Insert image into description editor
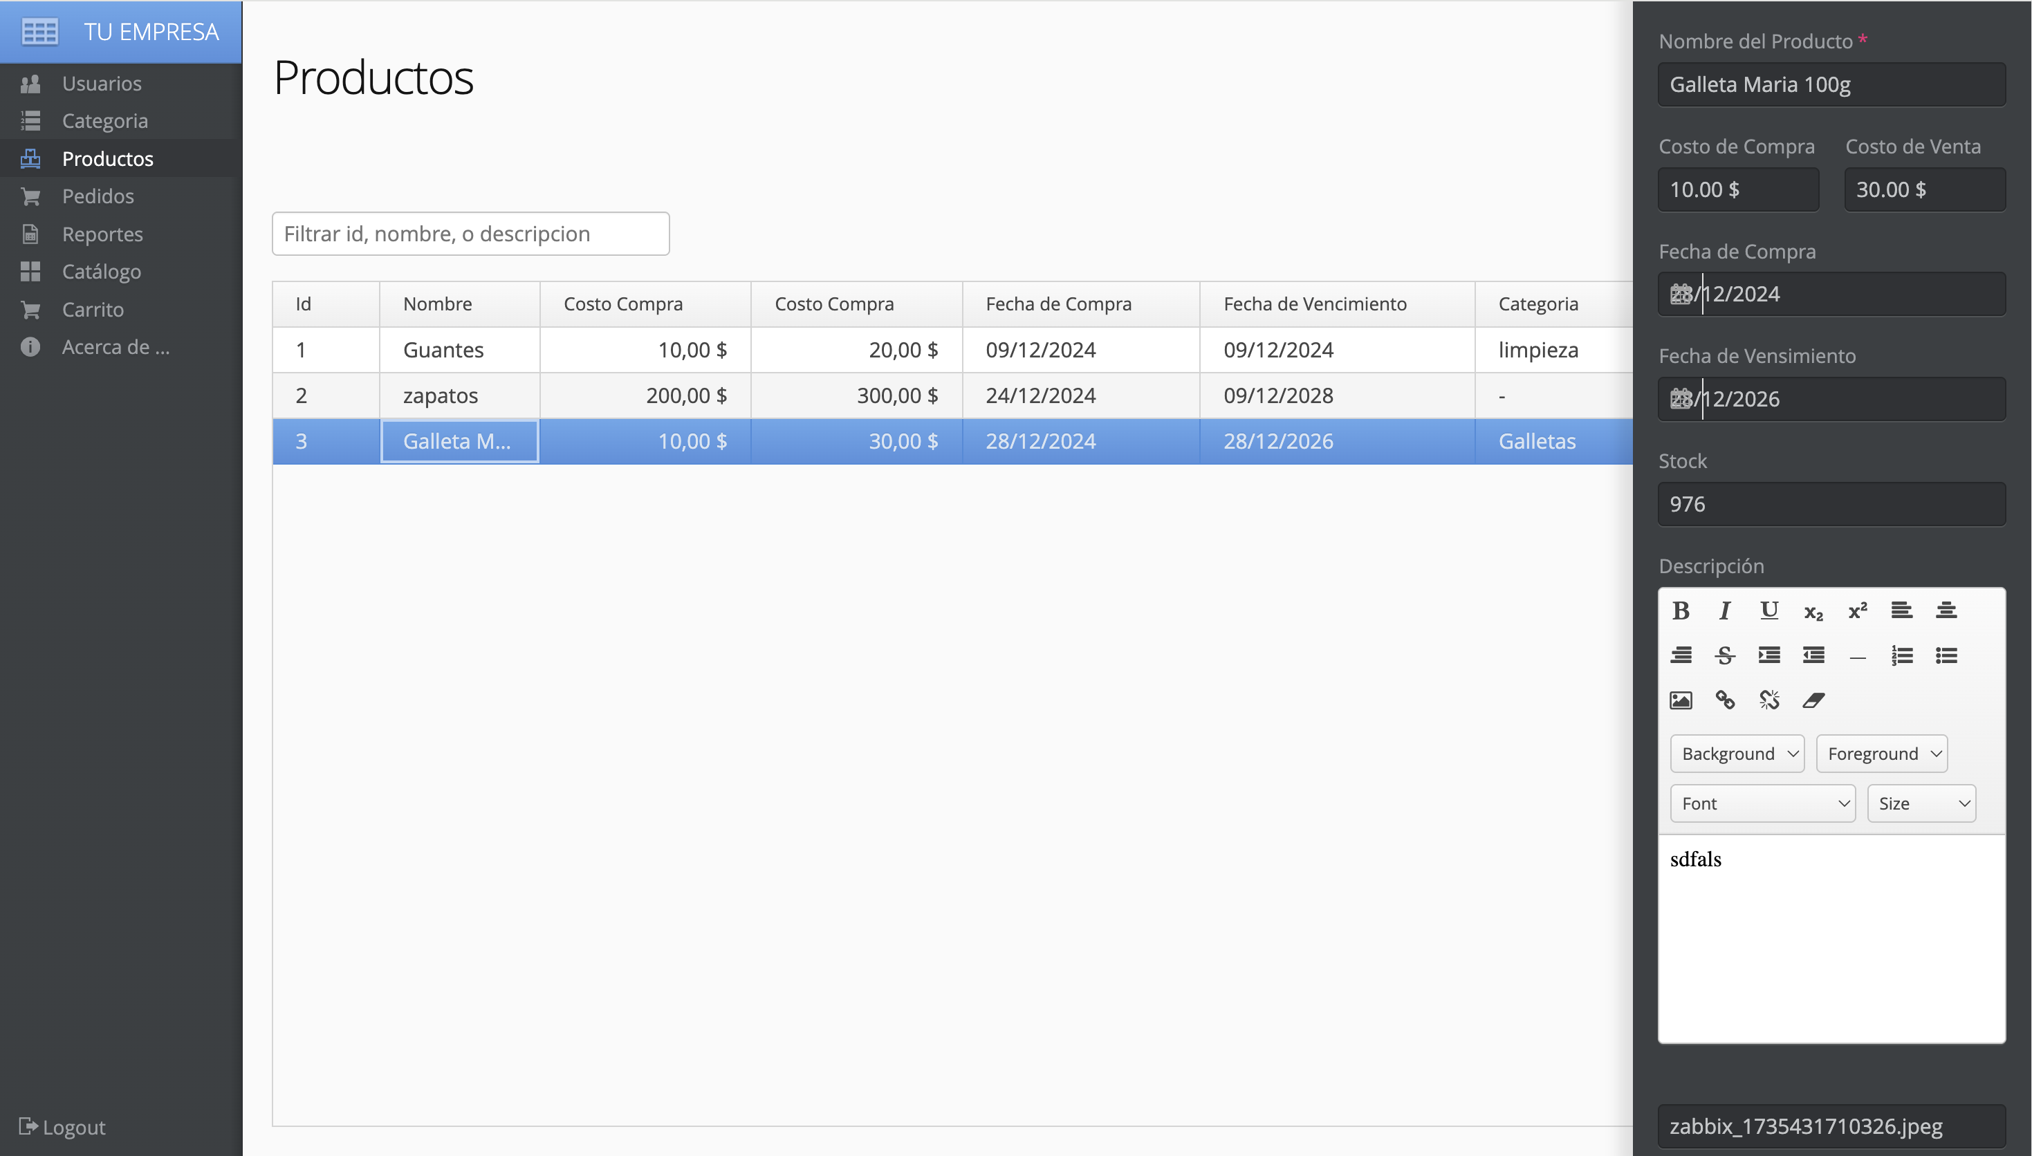The width and height of the screenshot is (2032, 1156). pos(1680,700)
